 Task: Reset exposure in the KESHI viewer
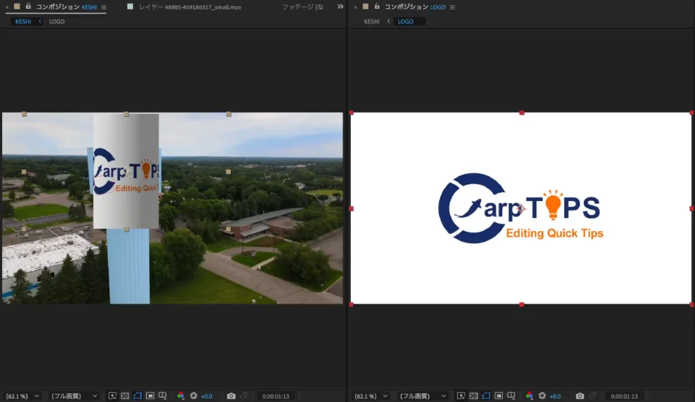193,396
